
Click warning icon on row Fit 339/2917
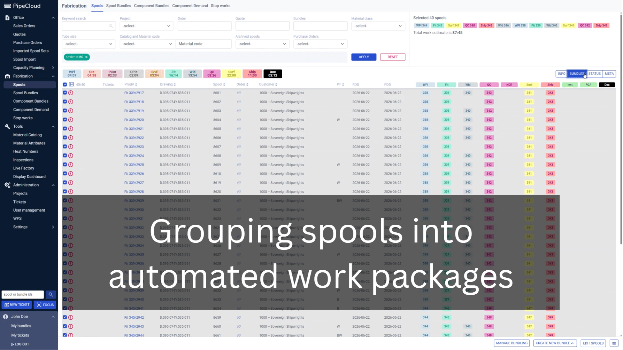click(71, 93)
